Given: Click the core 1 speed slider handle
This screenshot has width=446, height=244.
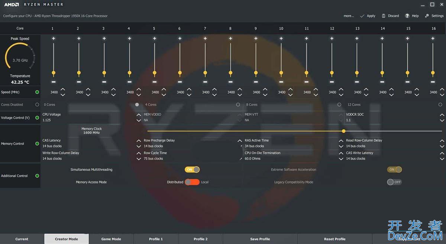Looking at the screenshot, I should pos(54,73).
